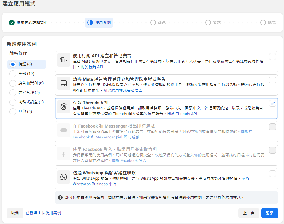This screenshot has width=284, height=224.
Task: Click the 透過 WhatsApp 與顧客建立聯繫 title
Action: pyautogui.click(x=104, y=173)
